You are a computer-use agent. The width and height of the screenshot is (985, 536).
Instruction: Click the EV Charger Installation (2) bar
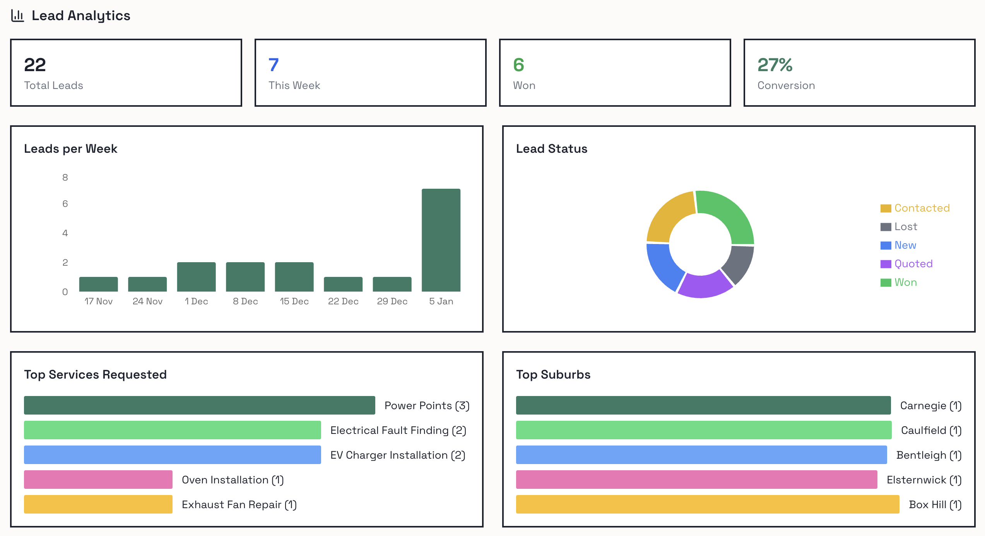click(172, 455)
